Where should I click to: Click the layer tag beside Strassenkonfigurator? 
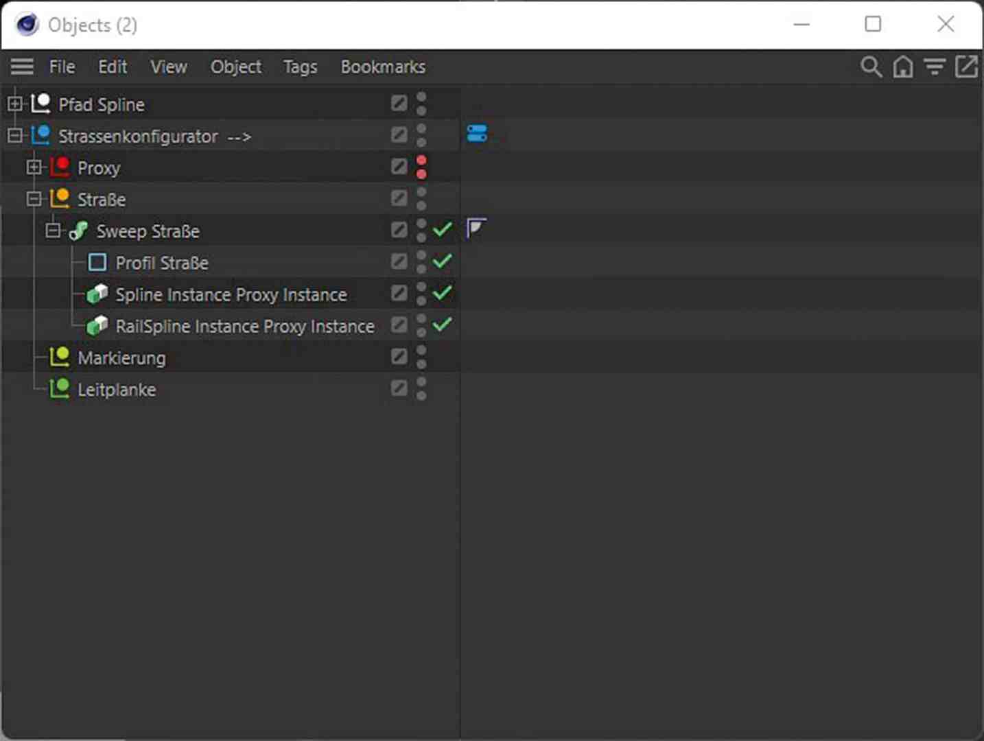point(477,133)
